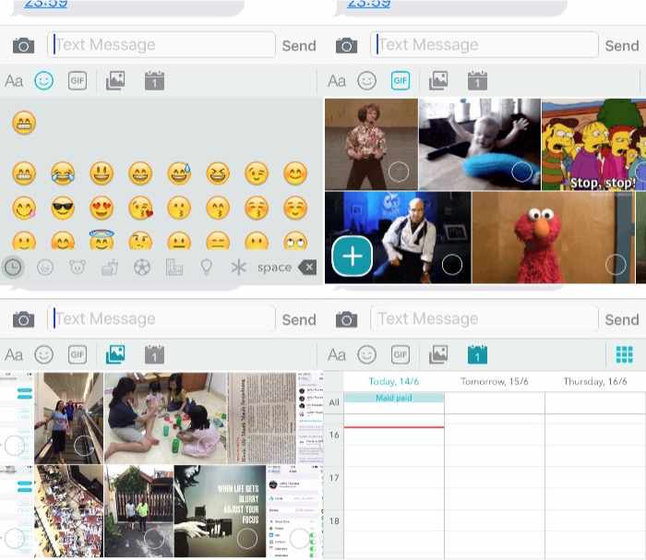The width and height of the screenshot is (646, 560).
Task: Toggle selection circle on the baby GIF
Action: 522,171
